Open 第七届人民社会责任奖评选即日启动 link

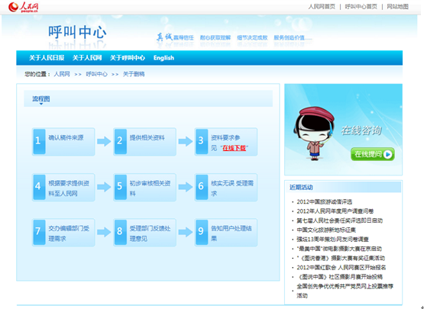[340, 220]
